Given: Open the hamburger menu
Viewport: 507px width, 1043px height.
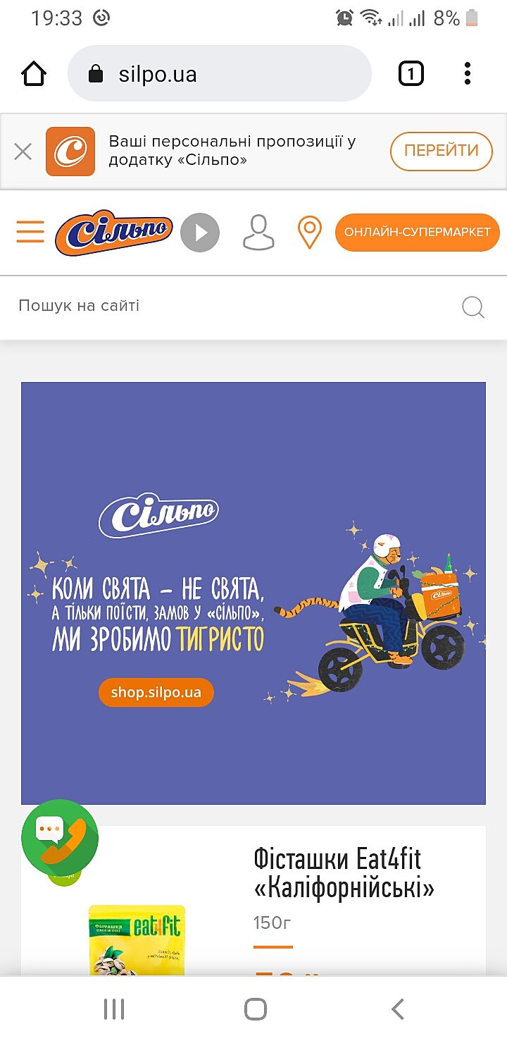Looking at the screenshot, I should tap(30, 232).
